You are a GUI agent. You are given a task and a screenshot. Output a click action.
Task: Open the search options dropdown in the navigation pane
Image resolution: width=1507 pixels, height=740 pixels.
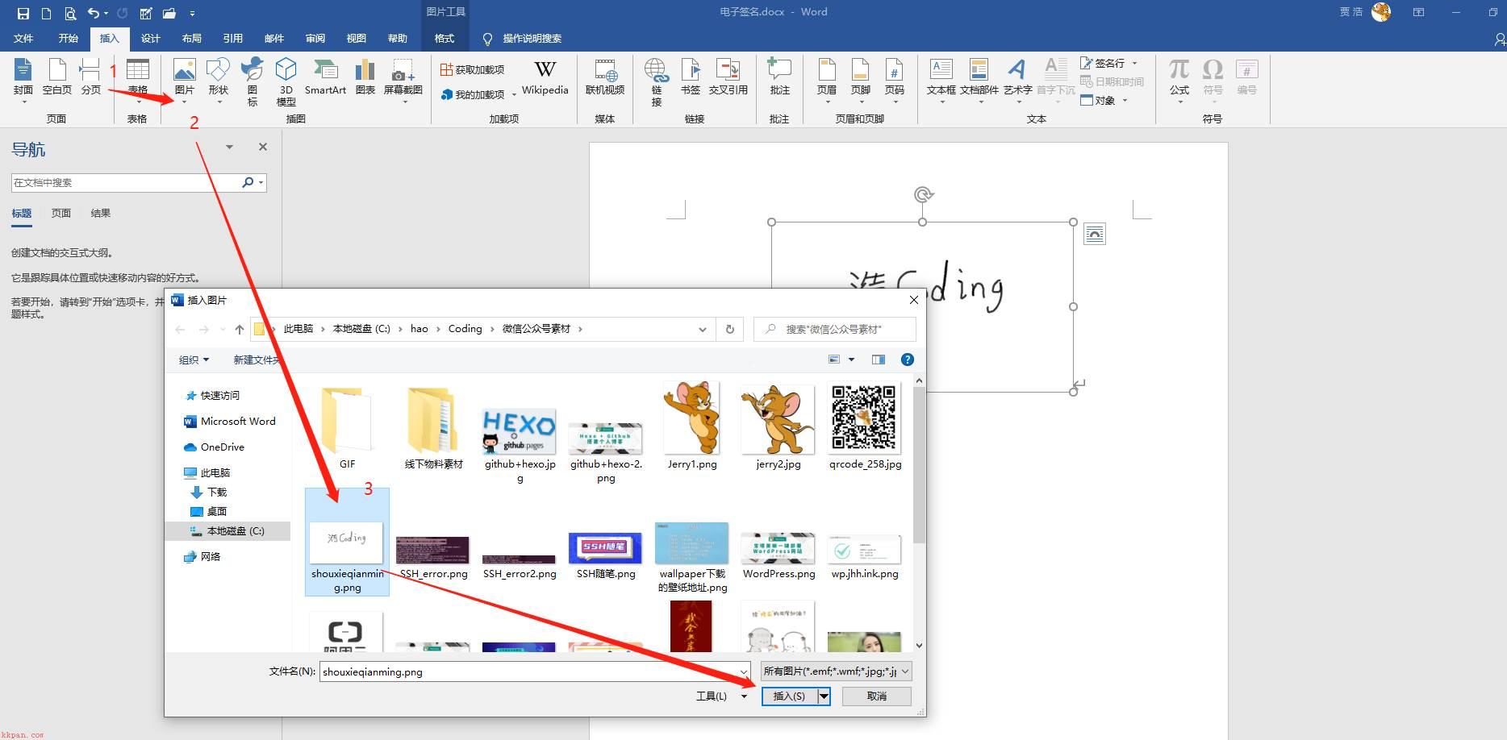click(261, 183)
